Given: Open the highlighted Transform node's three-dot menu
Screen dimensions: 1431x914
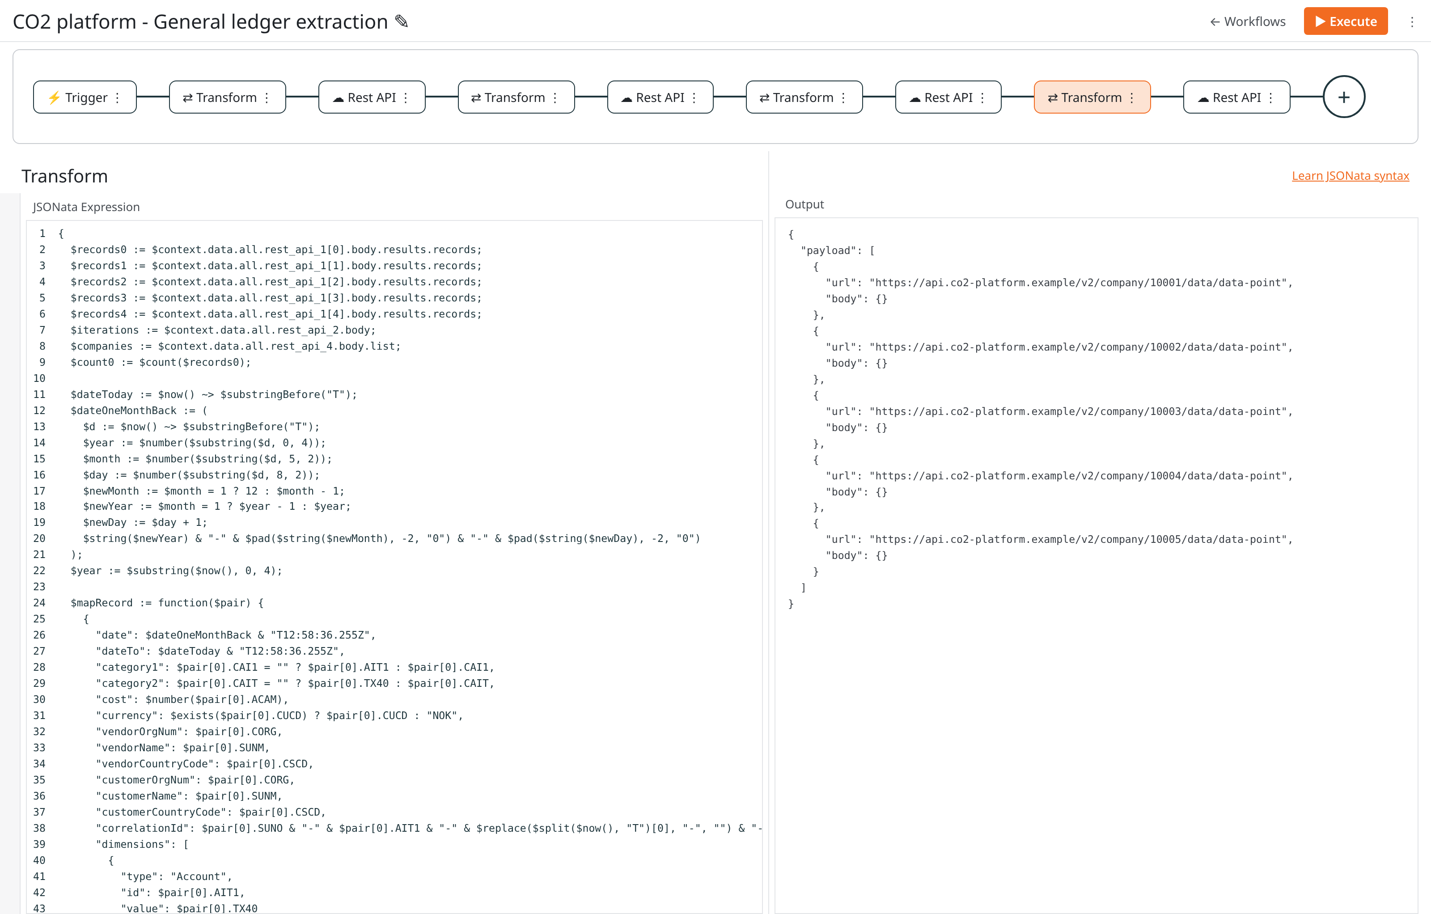Looking at the screenshot, I should [1131, 97].
